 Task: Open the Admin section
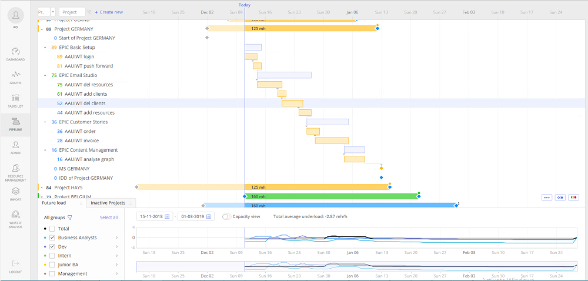pos(15,148)
